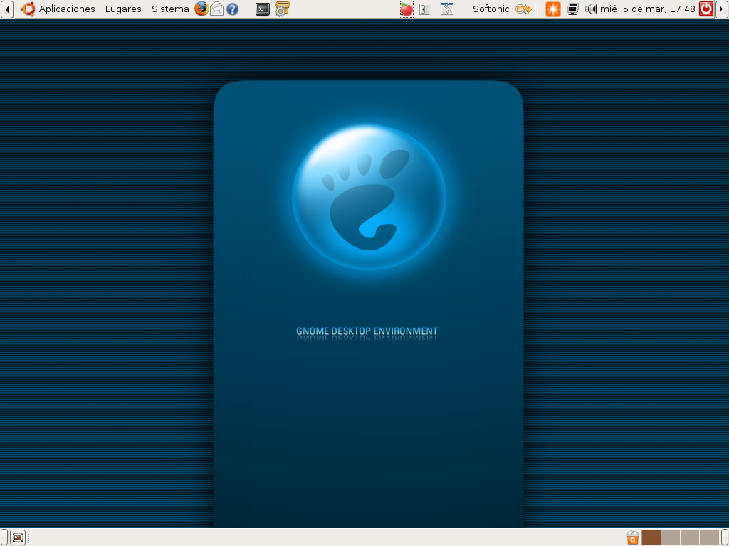729x546 pixels.
Task: Click the red power quit button
Action: click(706, 9)
